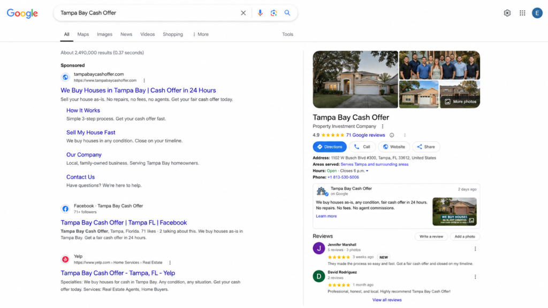Click Learn more in the business post

pyautogui.click(x=326, y=216)
